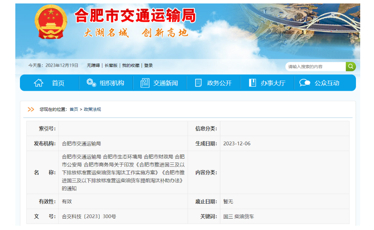Click the document icon beside 政务公开
374x230 pixels.
pos(198,83)
